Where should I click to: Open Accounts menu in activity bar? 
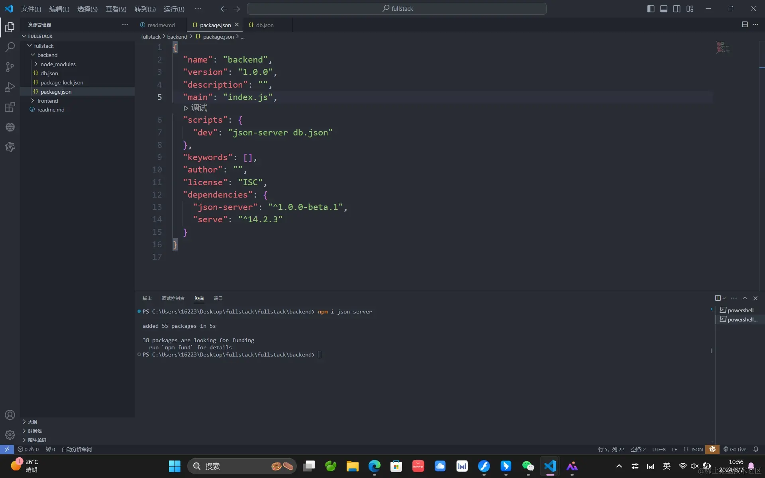(x=10, y=415)
